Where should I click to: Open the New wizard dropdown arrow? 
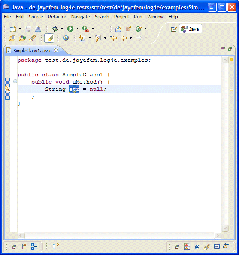tap(20, 29)
